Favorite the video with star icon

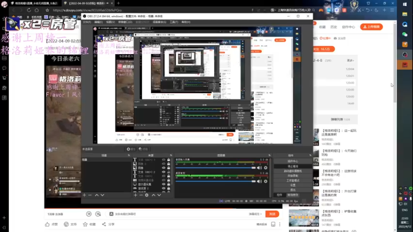pyautogui.click(x=85, y=224)
